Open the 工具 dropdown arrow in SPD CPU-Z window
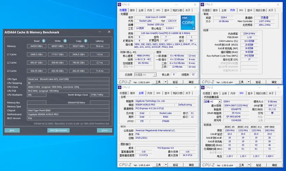 point(249,165)
